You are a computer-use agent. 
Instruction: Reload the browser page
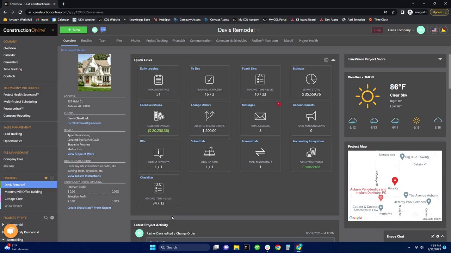click(20, 12)
